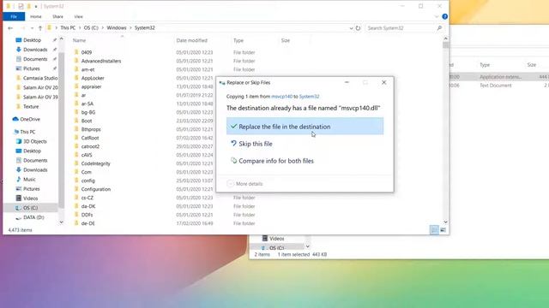The width and height of the screenshot is (549, 308).
Task: Open Camtasia Studio folder in sidebar
Action: pyautogui.click(x=40, y=78)
